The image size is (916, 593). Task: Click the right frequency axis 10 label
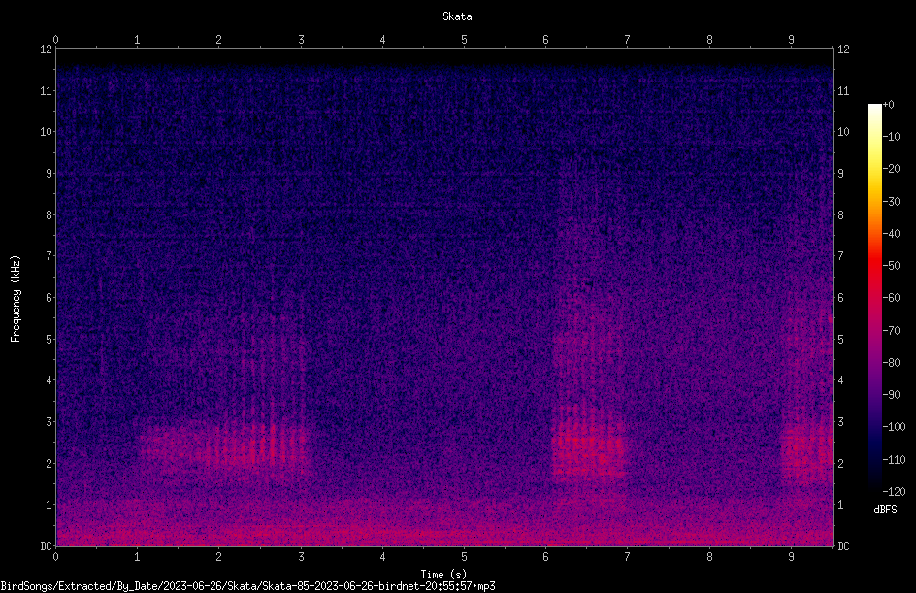(x=843, y=132)
